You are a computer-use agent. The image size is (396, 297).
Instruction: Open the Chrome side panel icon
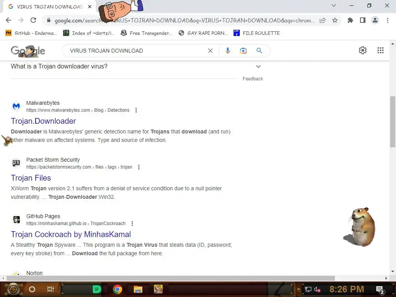coord(363,20)
